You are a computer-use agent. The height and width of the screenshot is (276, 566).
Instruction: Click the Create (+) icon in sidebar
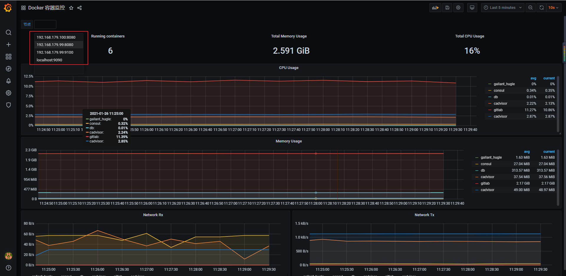pos(9,45)
